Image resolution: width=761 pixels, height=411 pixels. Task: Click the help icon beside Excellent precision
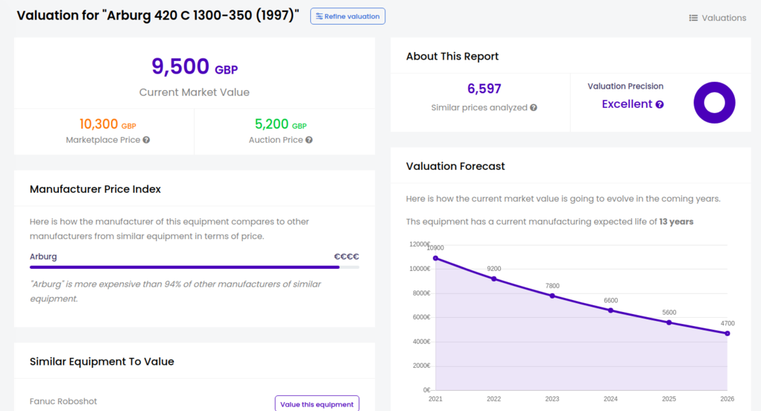coord(660,105)
